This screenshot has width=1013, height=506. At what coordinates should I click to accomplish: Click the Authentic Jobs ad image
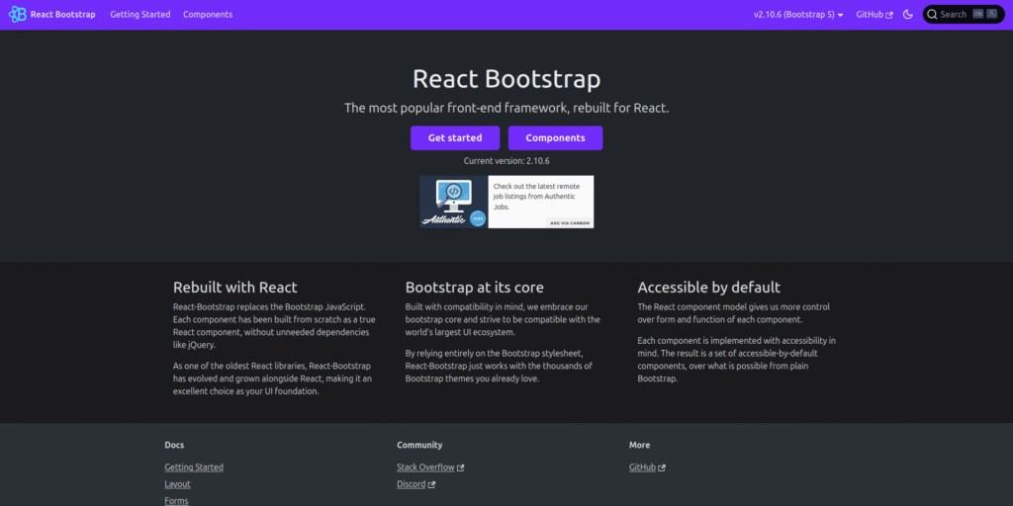coord(453,202)
